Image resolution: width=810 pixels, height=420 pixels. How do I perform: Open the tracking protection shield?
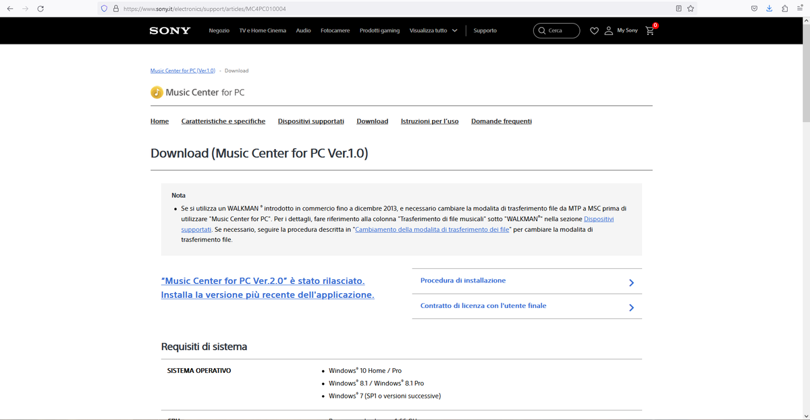point(103,8)
